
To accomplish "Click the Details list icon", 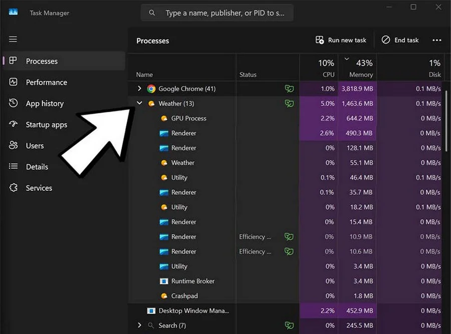I will pos(13,166).
